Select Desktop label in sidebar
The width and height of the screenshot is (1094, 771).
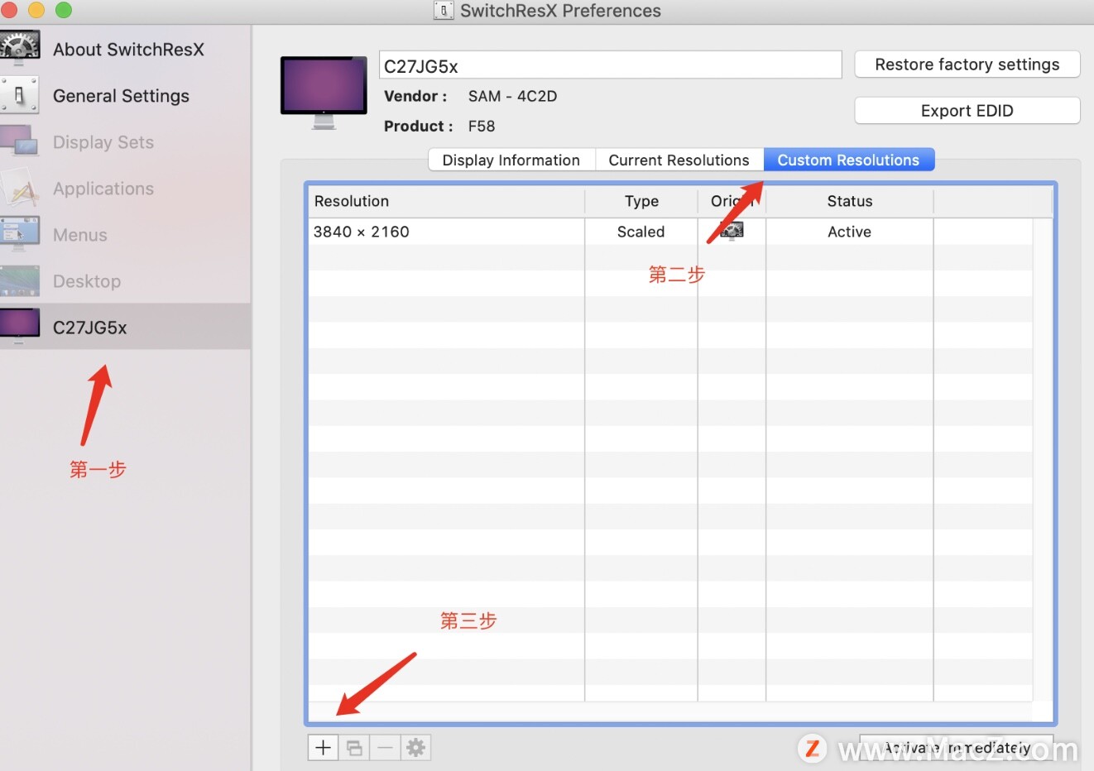point(87,281)
